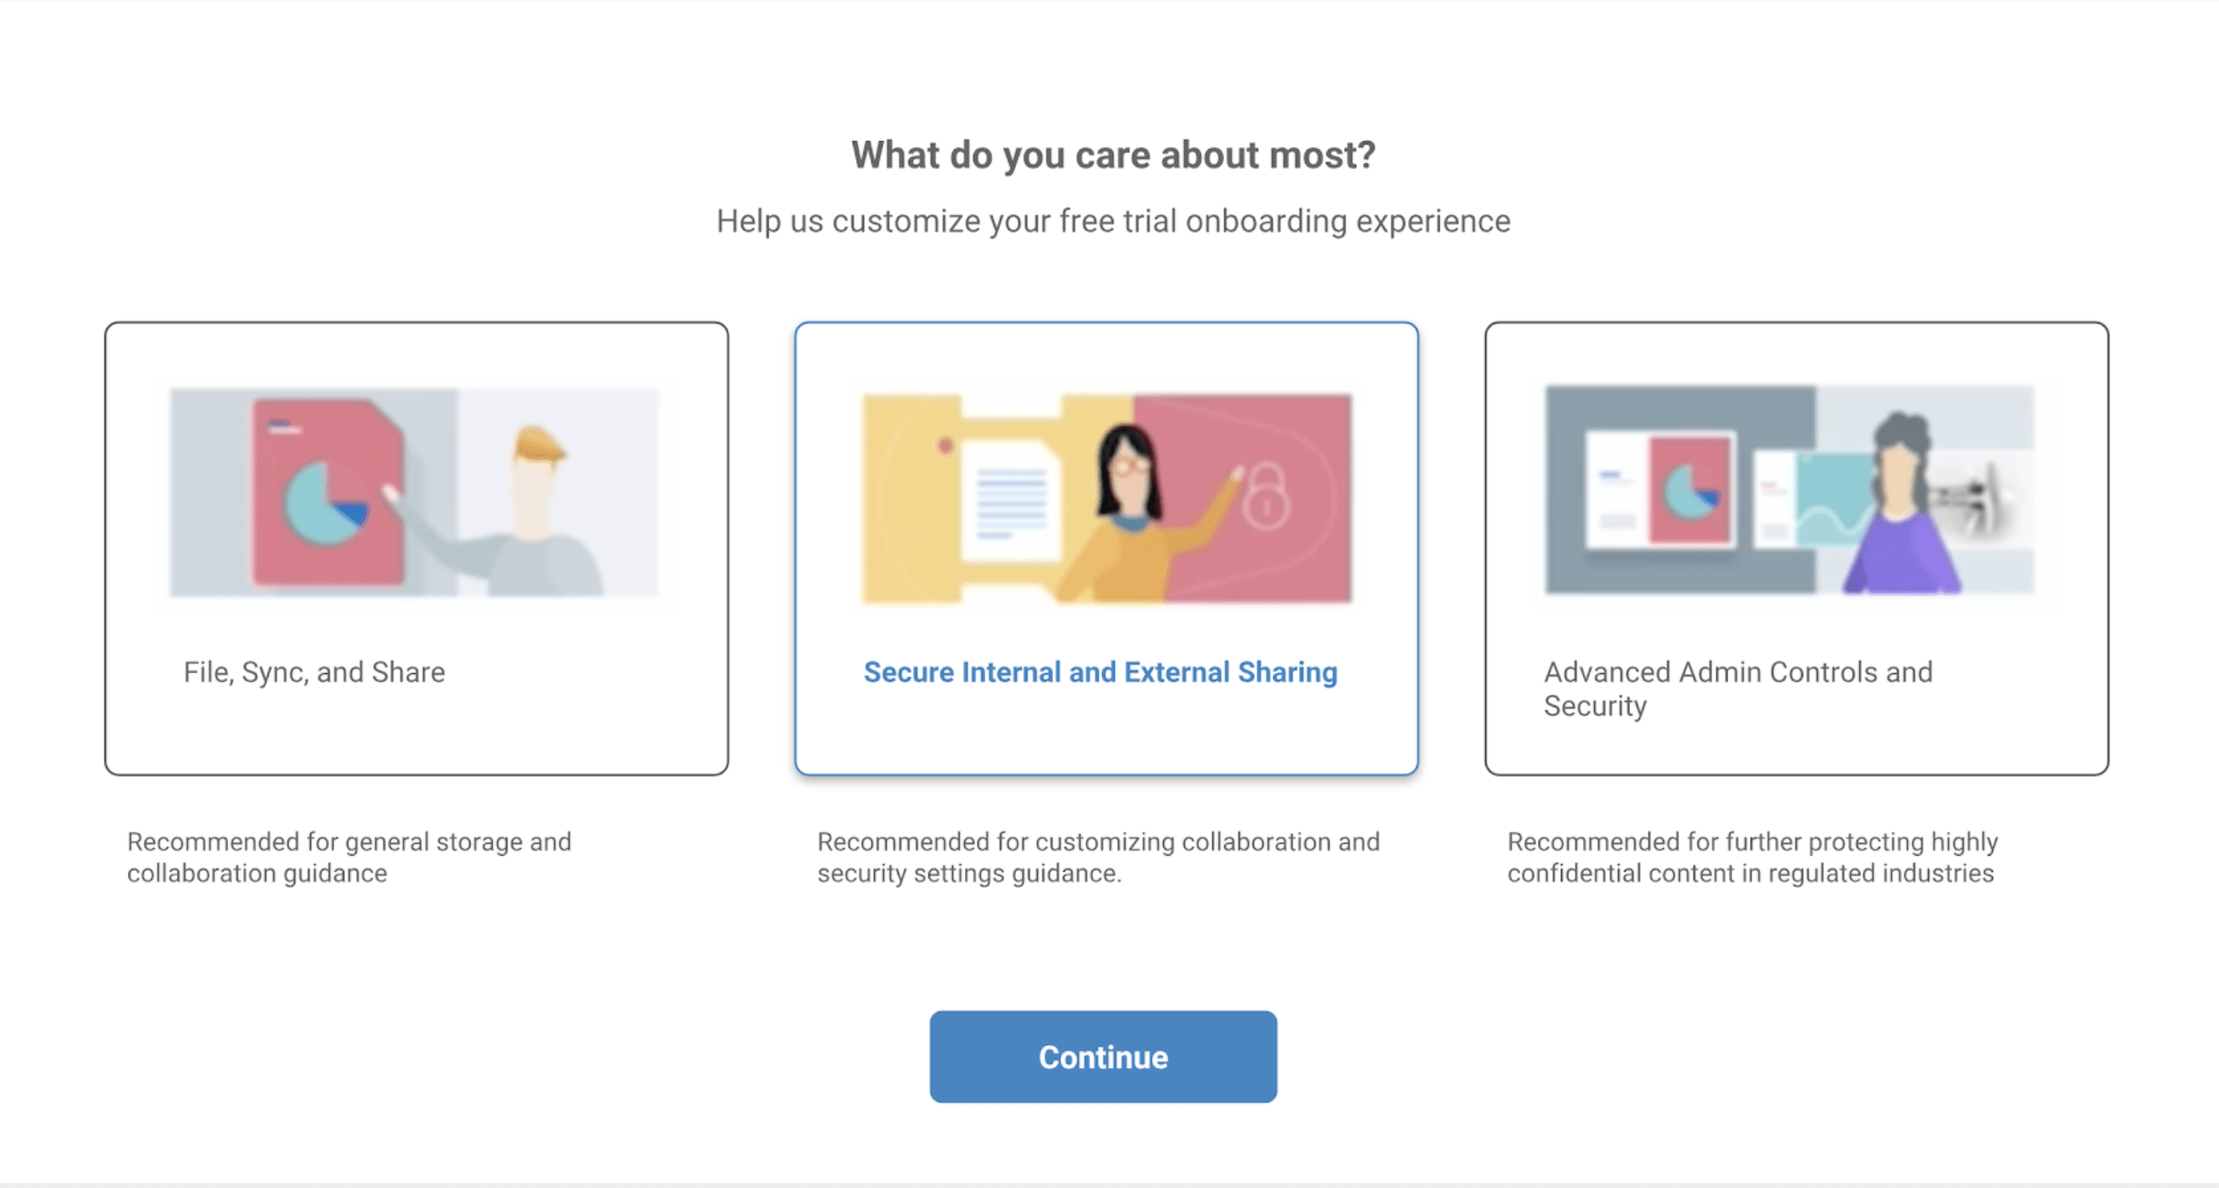
Task: Click the free trial onboarding experience subtitle
Action: (x=1113, y=221)
